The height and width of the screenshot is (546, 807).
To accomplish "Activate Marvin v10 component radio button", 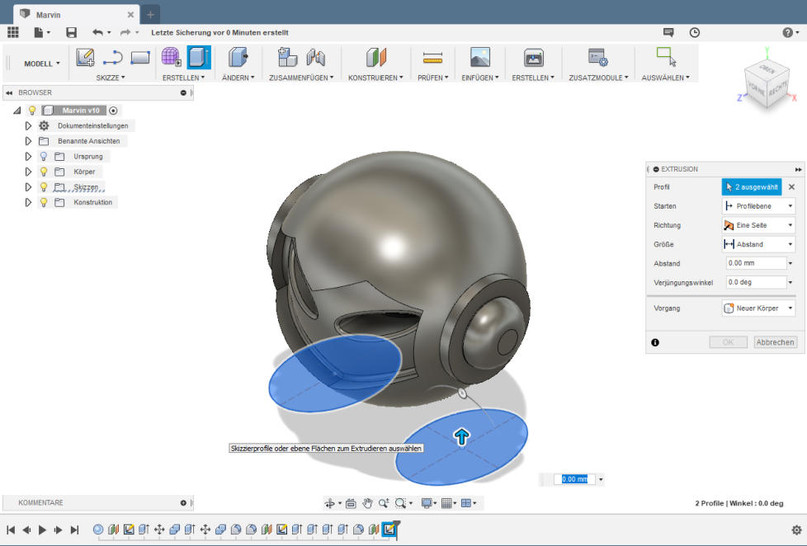I will (113, 111).
